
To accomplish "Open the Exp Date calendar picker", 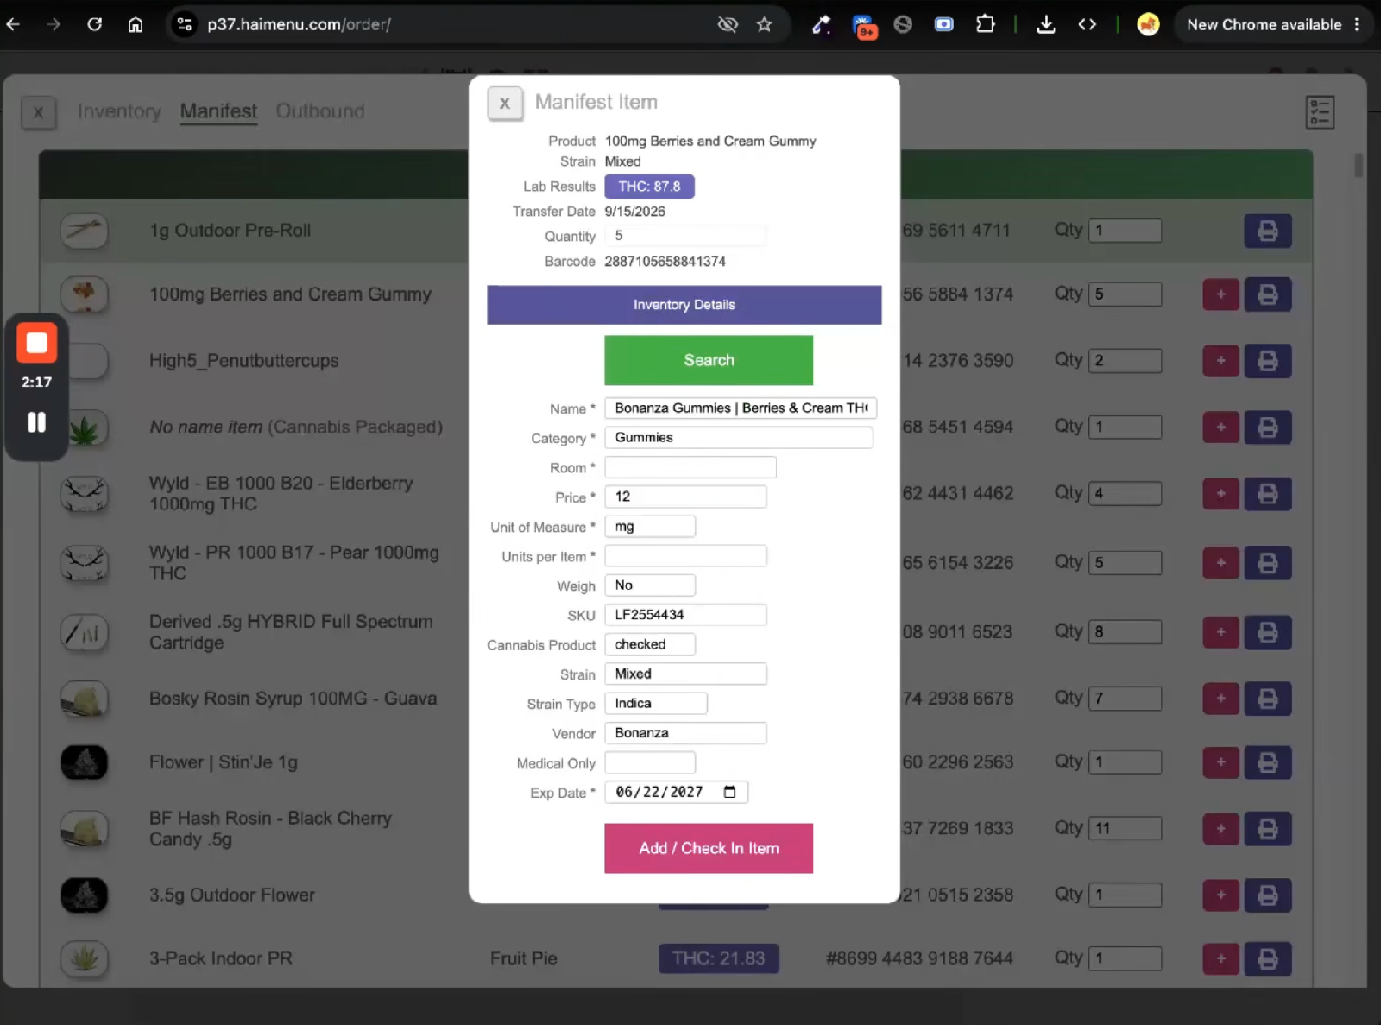I will (729, 792).
